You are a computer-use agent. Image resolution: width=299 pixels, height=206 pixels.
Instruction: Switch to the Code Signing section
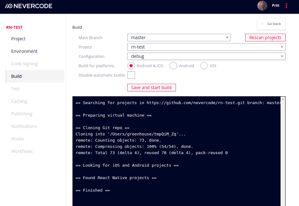24,64
